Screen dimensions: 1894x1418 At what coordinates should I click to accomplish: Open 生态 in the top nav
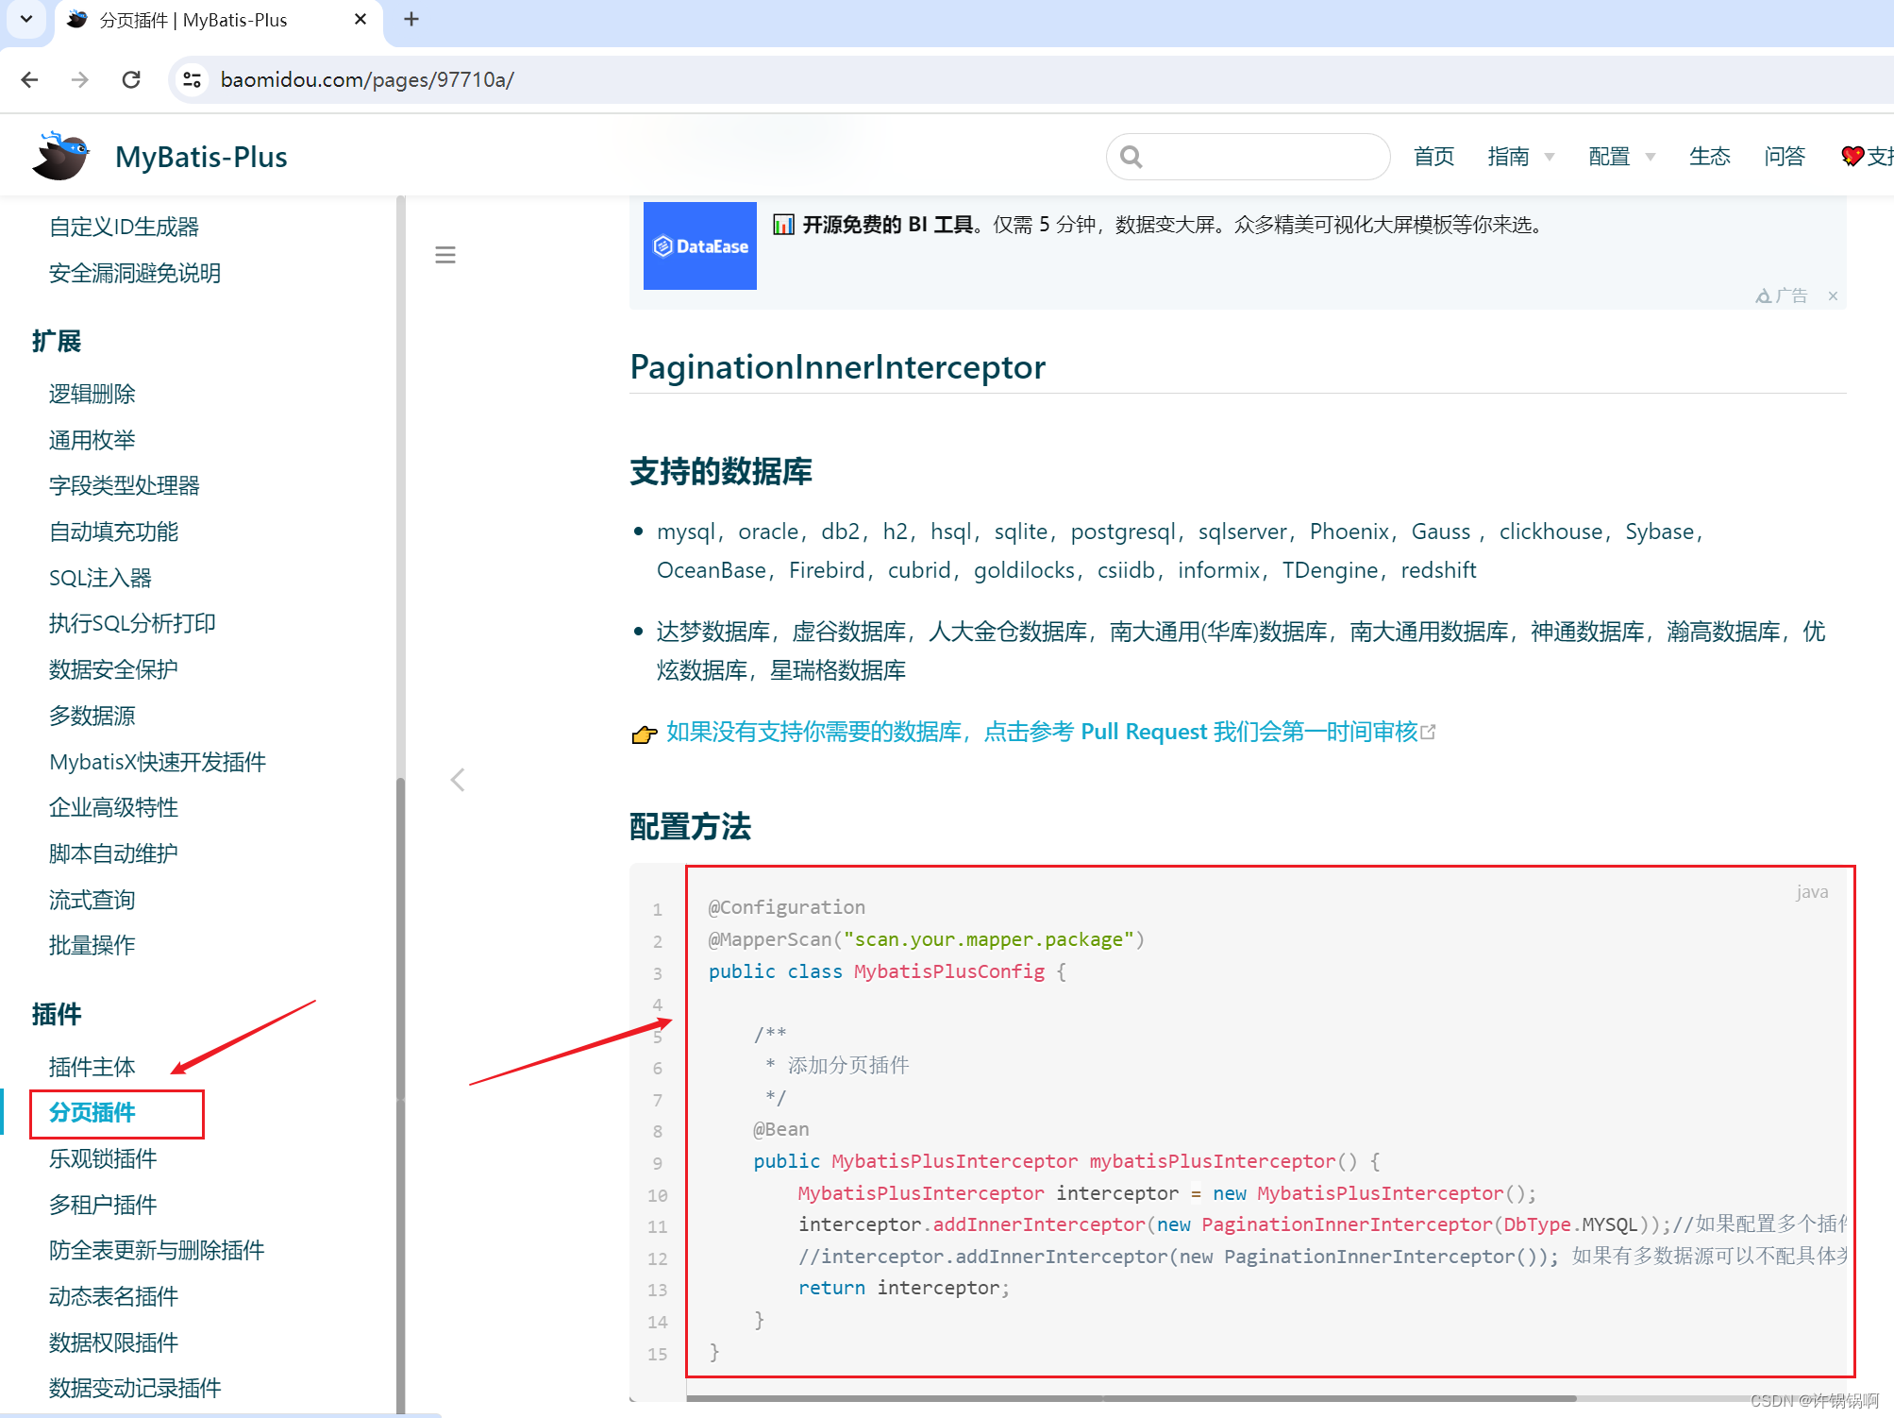click(x=1709, y=157)
